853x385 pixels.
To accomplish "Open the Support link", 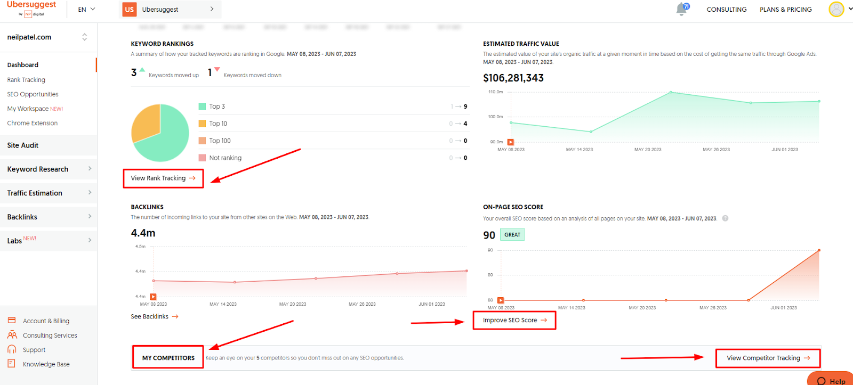I will (34, 350).
